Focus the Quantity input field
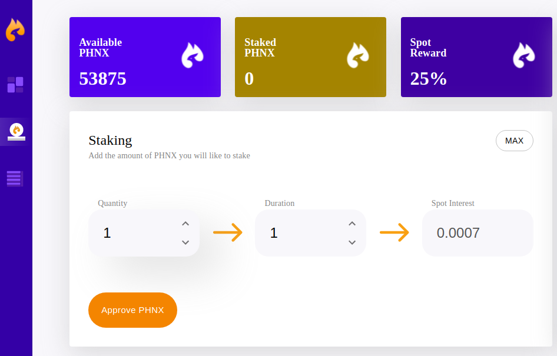Viewport: 557px width, 356px height. click(x=135, y=233)
